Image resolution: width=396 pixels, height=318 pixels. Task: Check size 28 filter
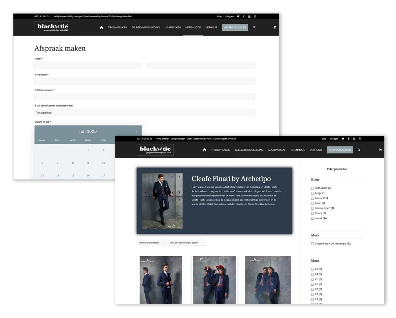coord(313,294)
